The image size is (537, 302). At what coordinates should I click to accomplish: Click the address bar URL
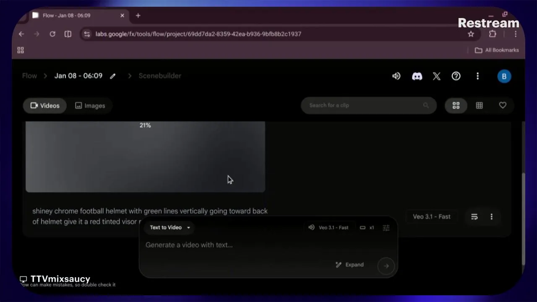tap(198, 34)
